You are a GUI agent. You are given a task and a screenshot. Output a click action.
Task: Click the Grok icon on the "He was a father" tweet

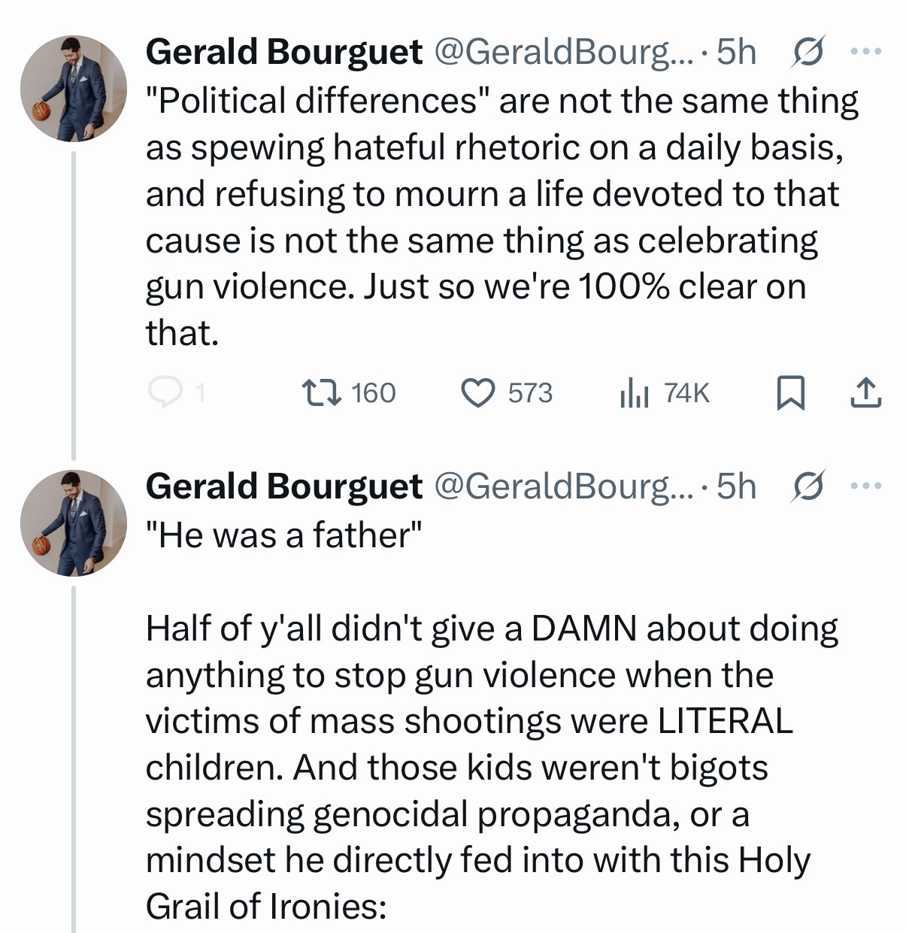coord(808,487)
